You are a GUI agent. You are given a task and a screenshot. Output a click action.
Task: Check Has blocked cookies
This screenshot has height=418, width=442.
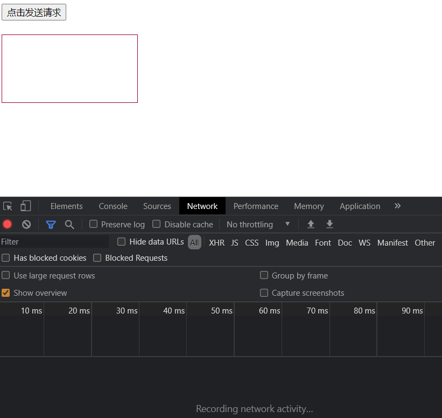point(5,258)
